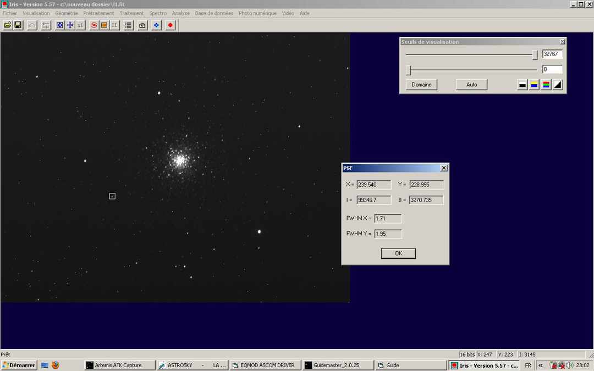This screenshot has height=371, width=594.
Task: Open the Analyse menu
Action: click(x=180, y=13)
